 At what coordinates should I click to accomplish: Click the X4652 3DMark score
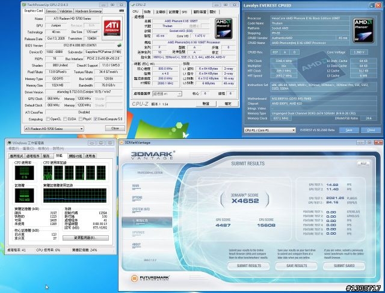tap(245, 201)
